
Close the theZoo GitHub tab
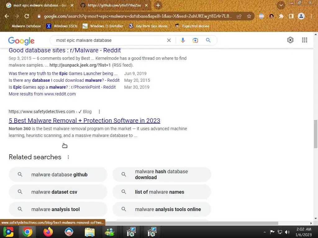point(147,5)
